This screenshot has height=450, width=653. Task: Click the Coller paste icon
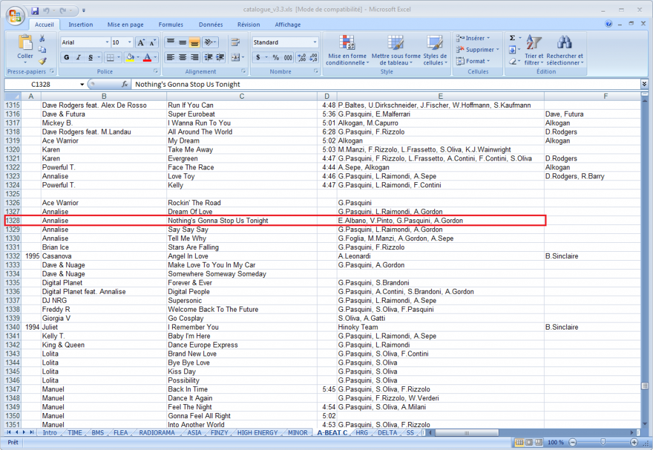(x=25, y=42)
